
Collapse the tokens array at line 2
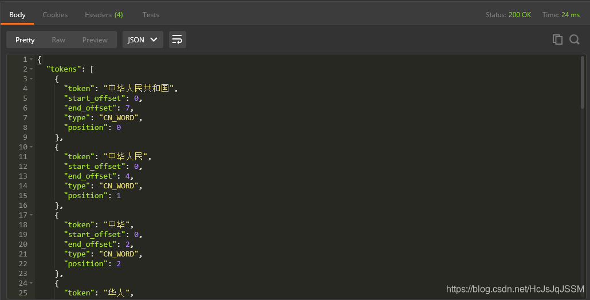(32, 69)
